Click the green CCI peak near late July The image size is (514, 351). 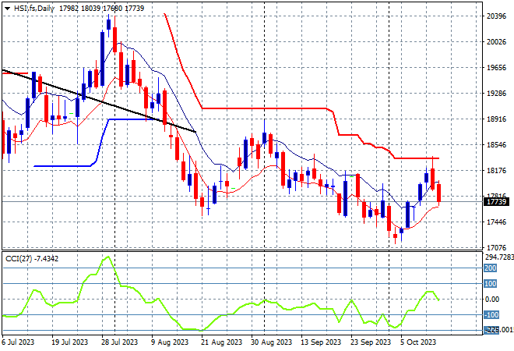(107, 258)
